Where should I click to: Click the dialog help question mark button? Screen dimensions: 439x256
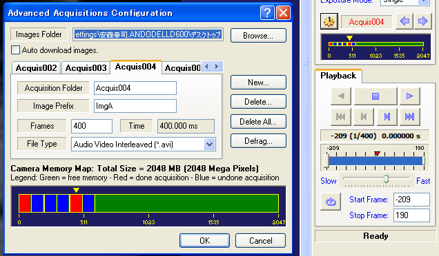[x=267, y=13]
